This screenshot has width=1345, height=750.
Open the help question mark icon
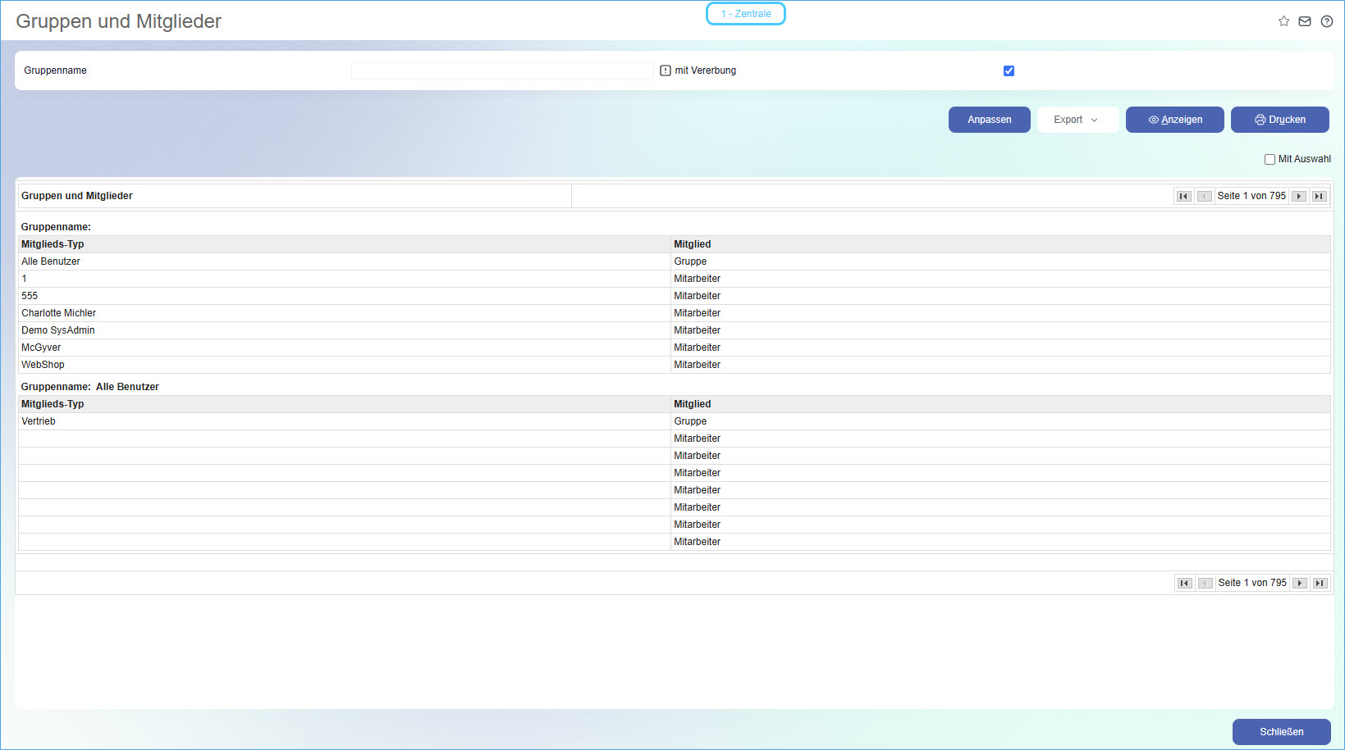click(1326, 21)
